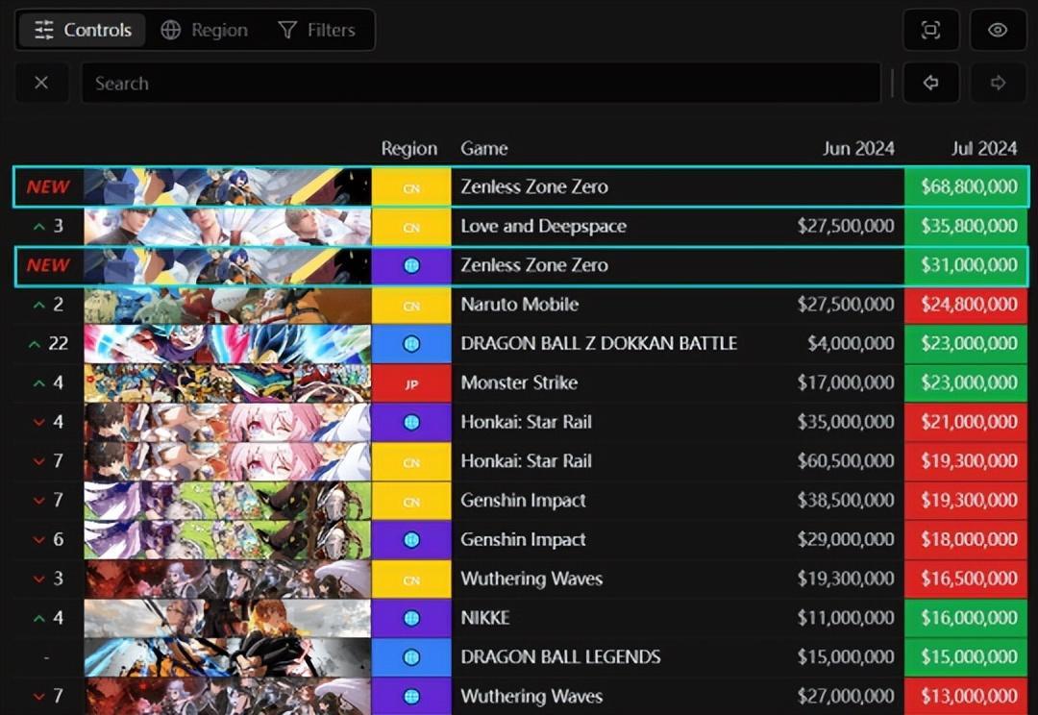Go back with the left arrow button

point(930,84)
